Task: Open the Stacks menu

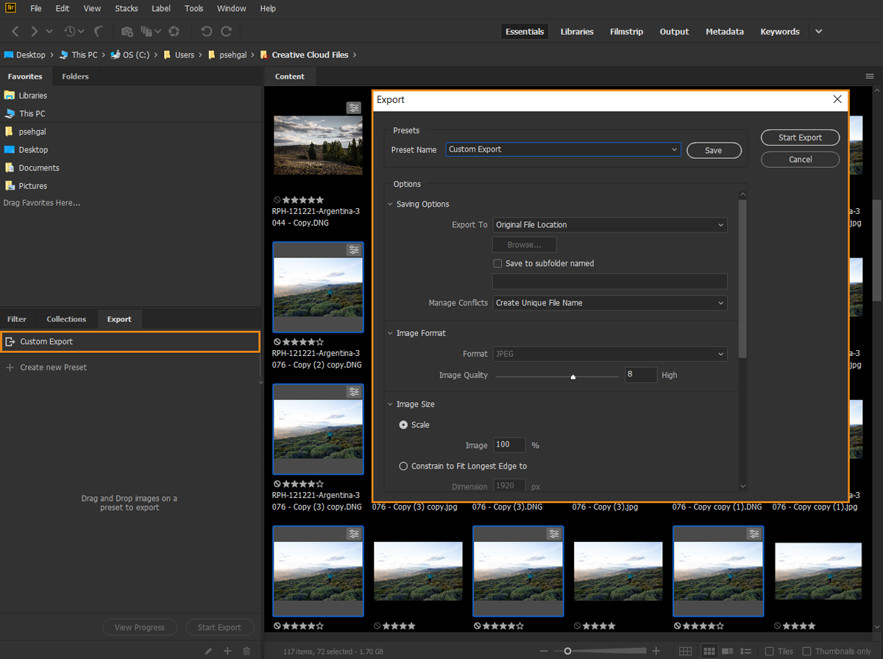Action: click(127, 9)
